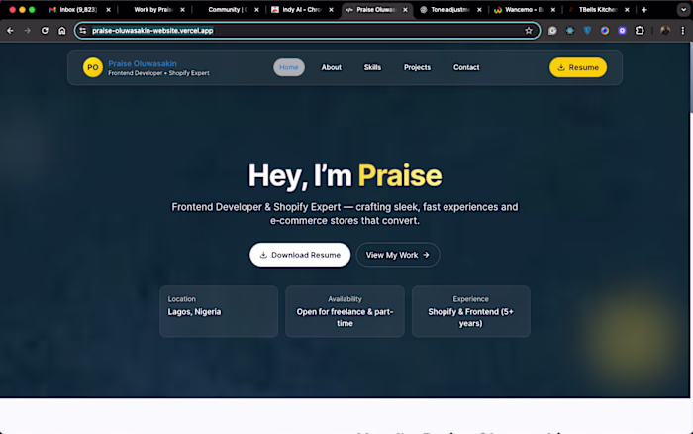Go back with the browser back arrow
The width and height of the screenshot is (693, 434).
pos(10,31)
